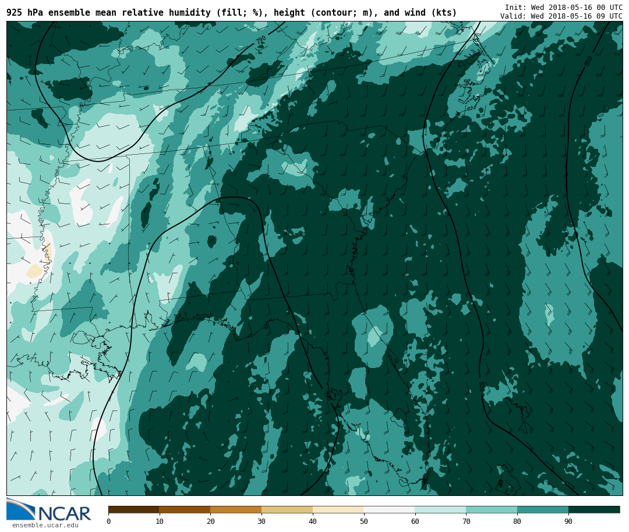The height and width of the screenshot is (532, 629).
Task: Select the Valid time text
Action: [561, 16]
